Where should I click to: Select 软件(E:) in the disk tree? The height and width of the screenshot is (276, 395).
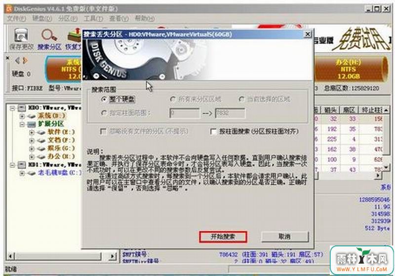[61, 132]
